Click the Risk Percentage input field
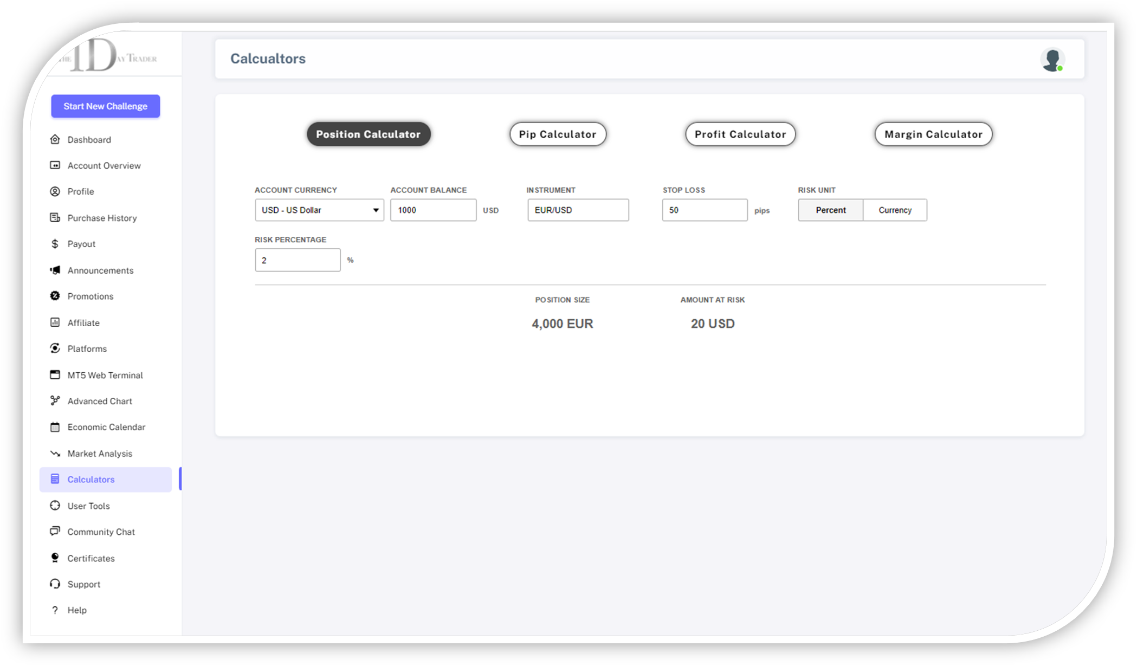The image size is (1137, 666). pos(297,260)
